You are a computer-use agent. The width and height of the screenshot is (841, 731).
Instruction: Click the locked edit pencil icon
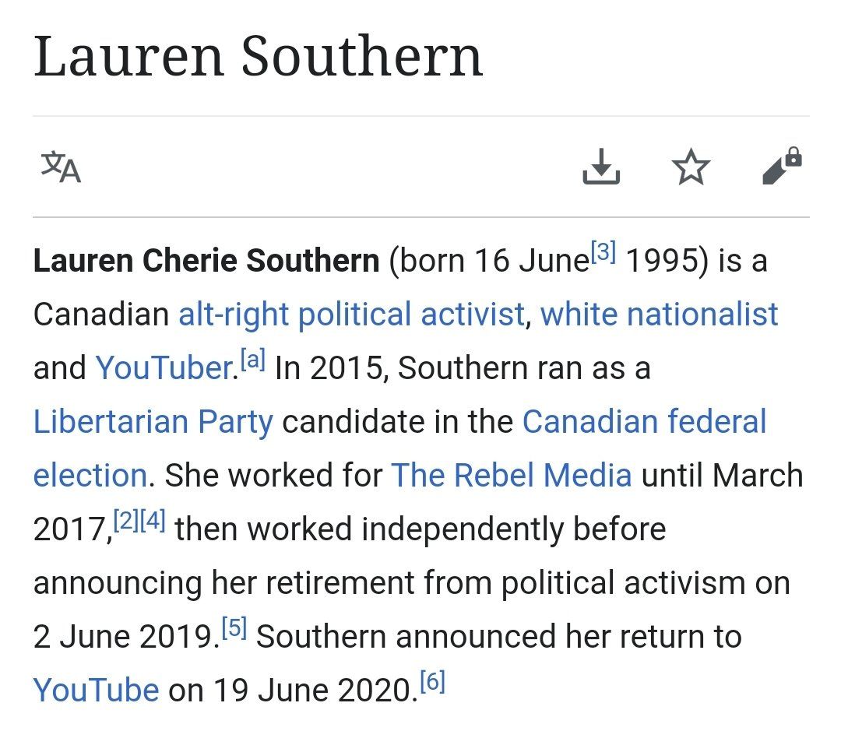(781, 165)
